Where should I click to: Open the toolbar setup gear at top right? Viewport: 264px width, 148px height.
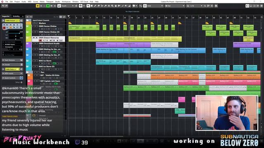tap(262, 6)
